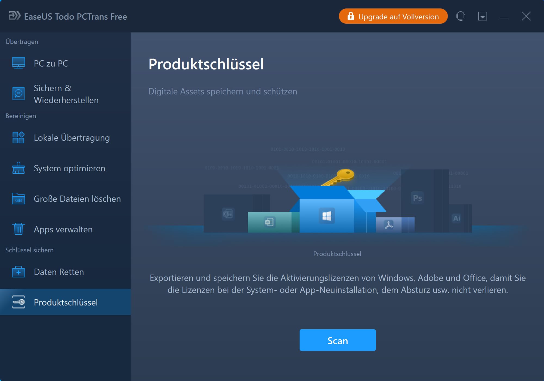Click the Produktschlüssel caption under illustration
This screenshot has width=544, height=381.
pyautogui.click(x=337, y=254)
